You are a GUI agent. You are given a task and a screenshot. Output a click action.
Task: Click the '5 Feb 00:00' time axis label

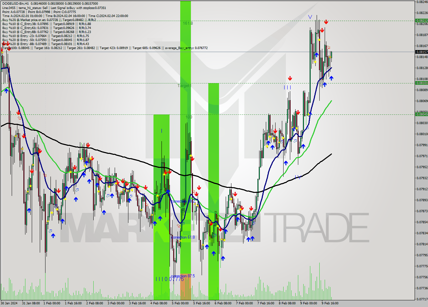click(181, 303)
